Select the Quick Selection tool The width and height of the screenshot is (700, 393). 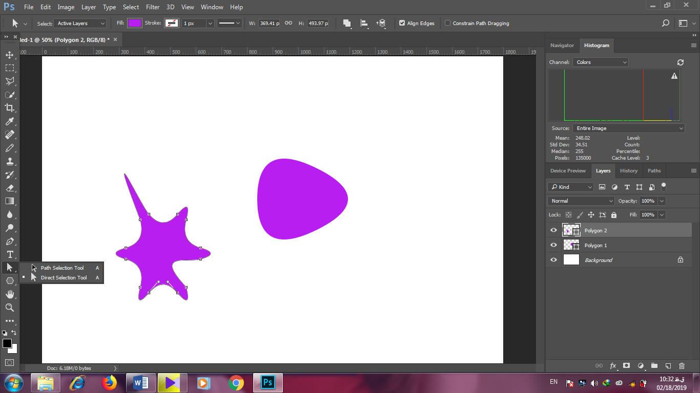coord(10,95)
